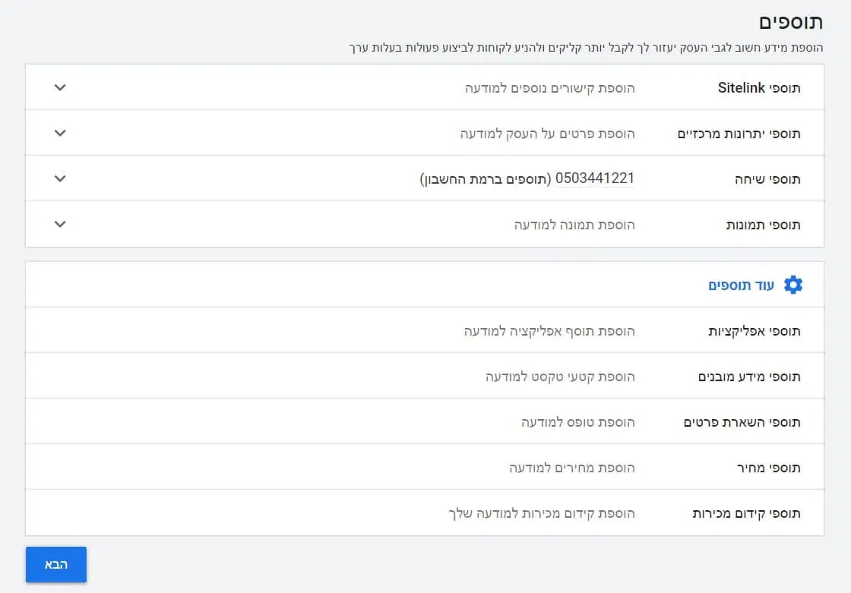
Task: Expand the תוספי שיחה call extensions section
Action: (59, 178)
